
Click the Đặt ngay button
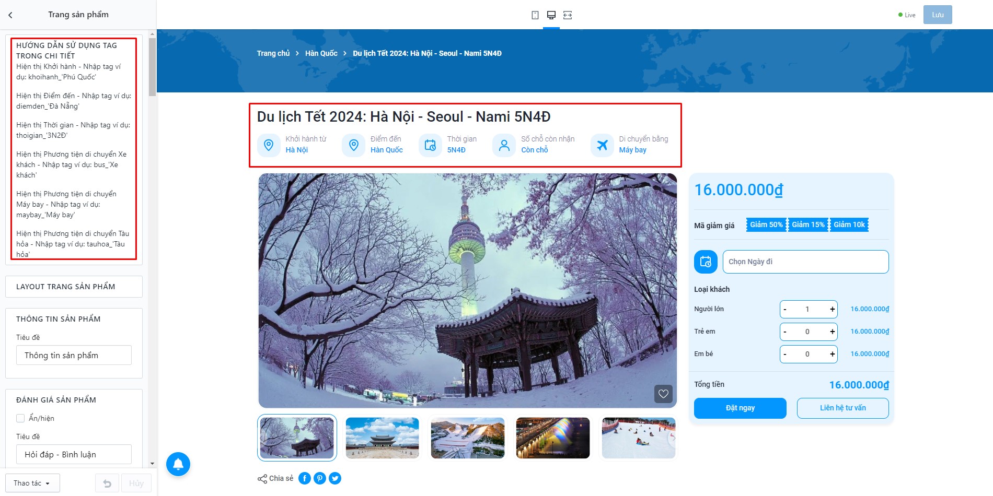point(740,408)
